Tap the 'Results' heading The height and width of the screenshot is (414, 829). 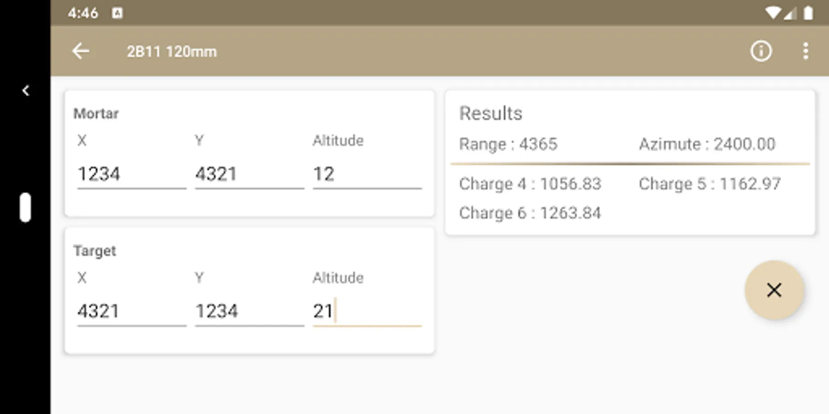pos(491,114)
